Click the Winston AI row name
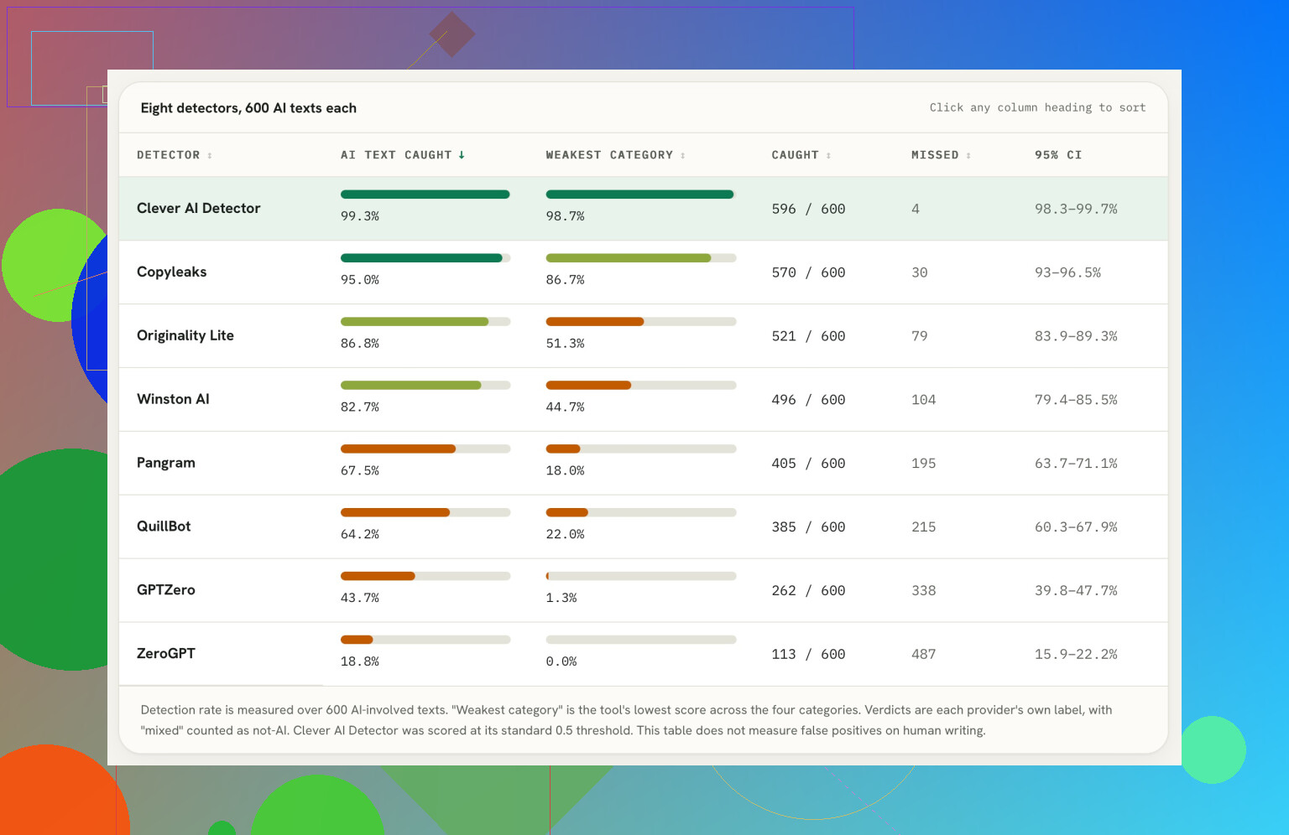The image size is (1289, 835). pyautogui.click(x=173, y=399)
